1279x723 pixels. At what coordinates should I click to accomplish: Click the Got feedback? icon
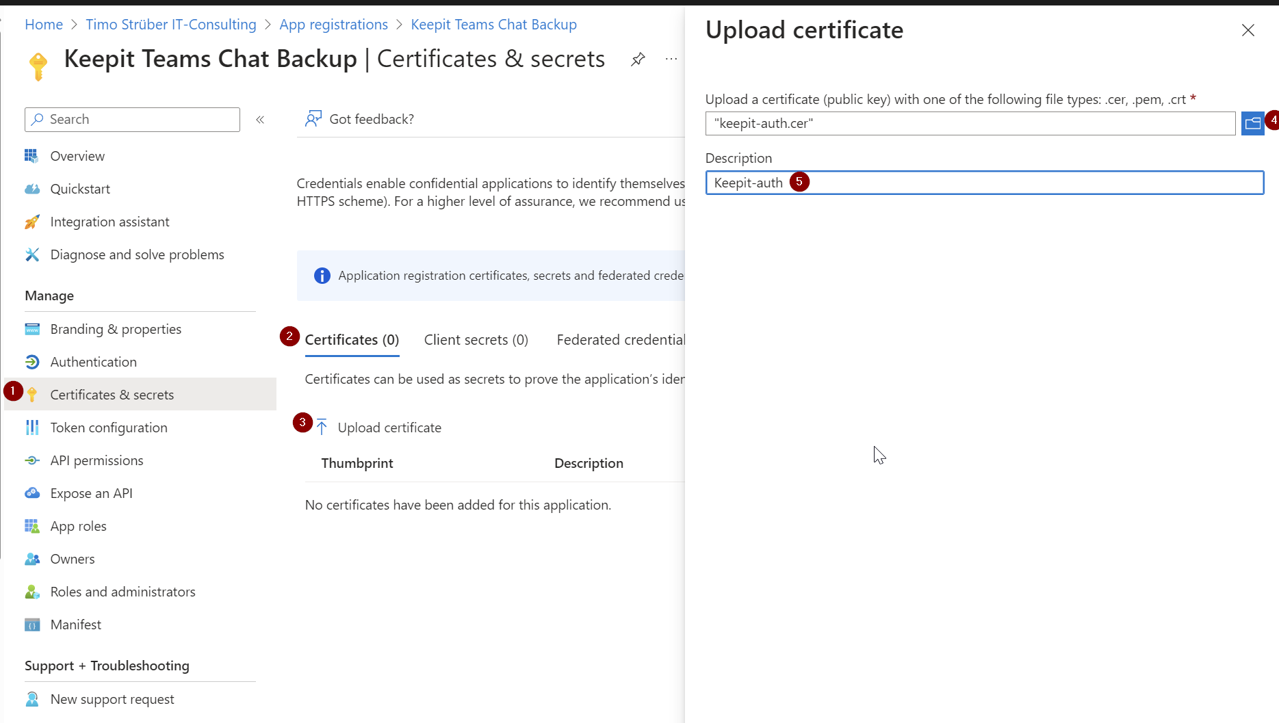click(x=313, y=119)
